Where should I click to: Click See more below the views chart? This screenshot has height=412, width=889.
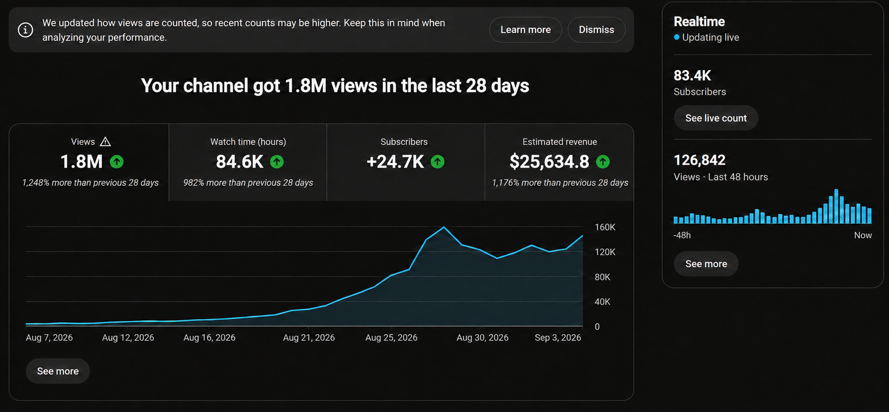pos(58,371)
